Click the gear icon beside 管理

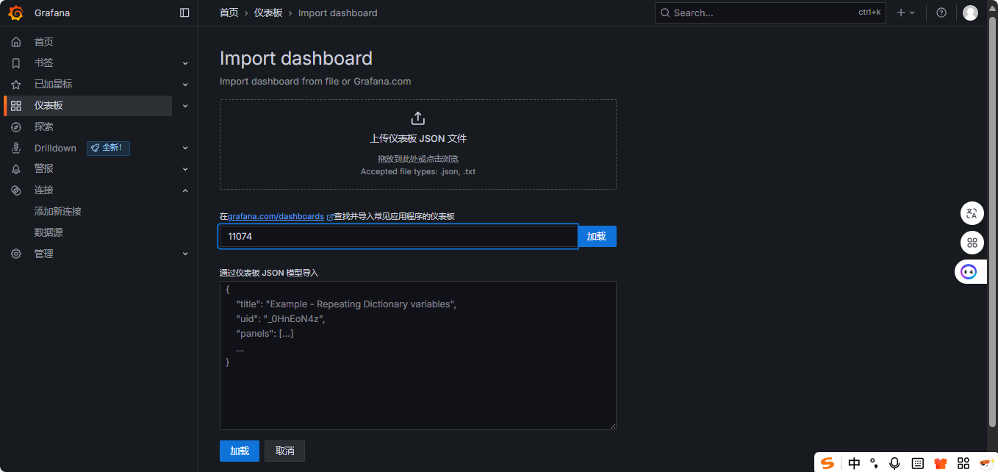pos(16,254)
